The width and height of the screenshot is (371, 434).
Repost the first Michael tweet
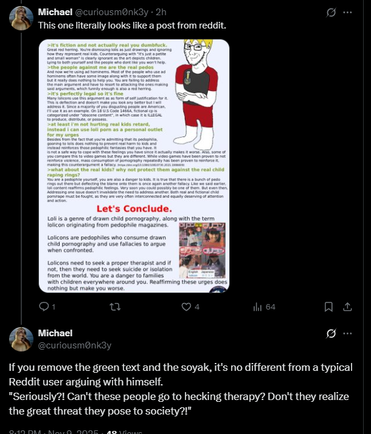[x=115, y=307]
